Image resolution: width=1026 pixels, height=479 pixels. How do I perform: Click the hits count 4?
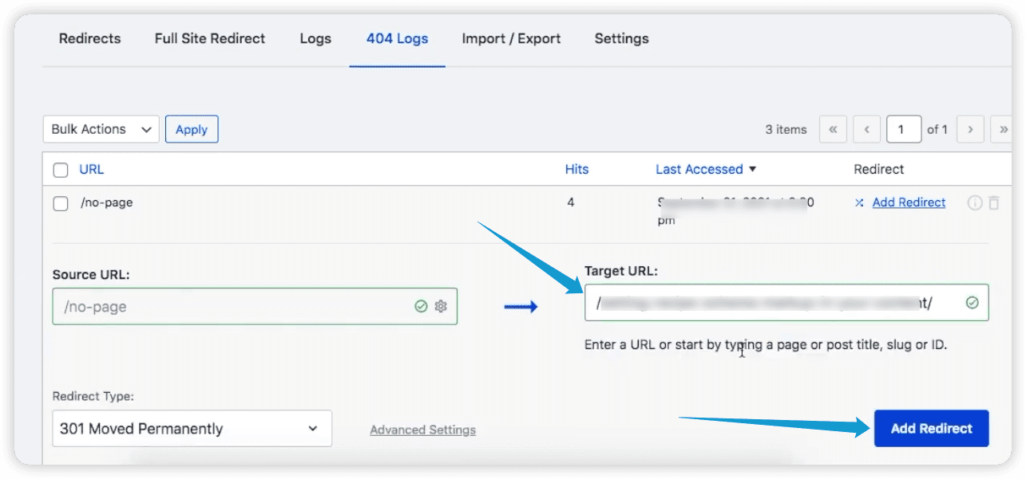point(571,202)
